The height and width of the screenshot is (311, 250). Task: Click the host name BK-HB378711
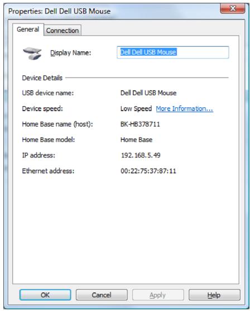pyautogui.click(x=140, y=124)
